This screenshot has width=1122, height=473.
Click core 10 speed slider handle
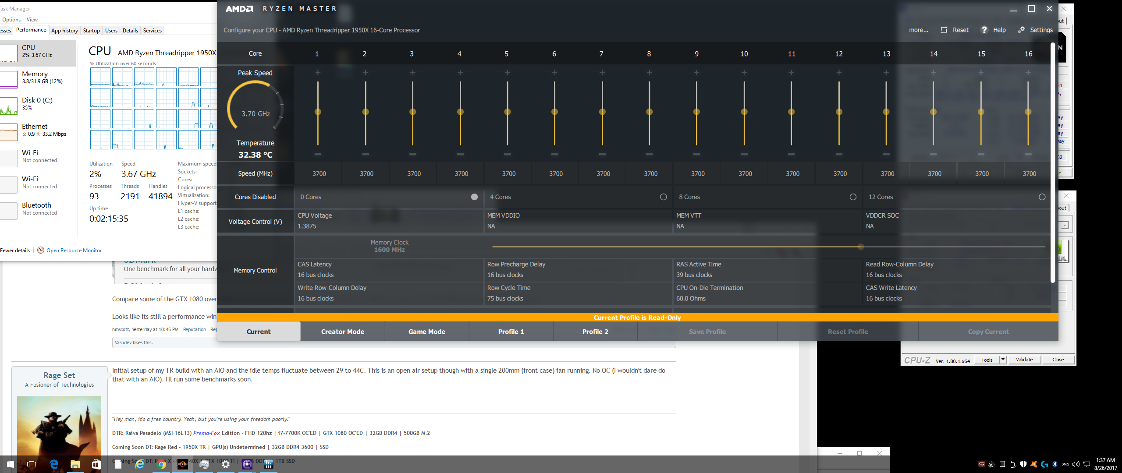(744, 112)
